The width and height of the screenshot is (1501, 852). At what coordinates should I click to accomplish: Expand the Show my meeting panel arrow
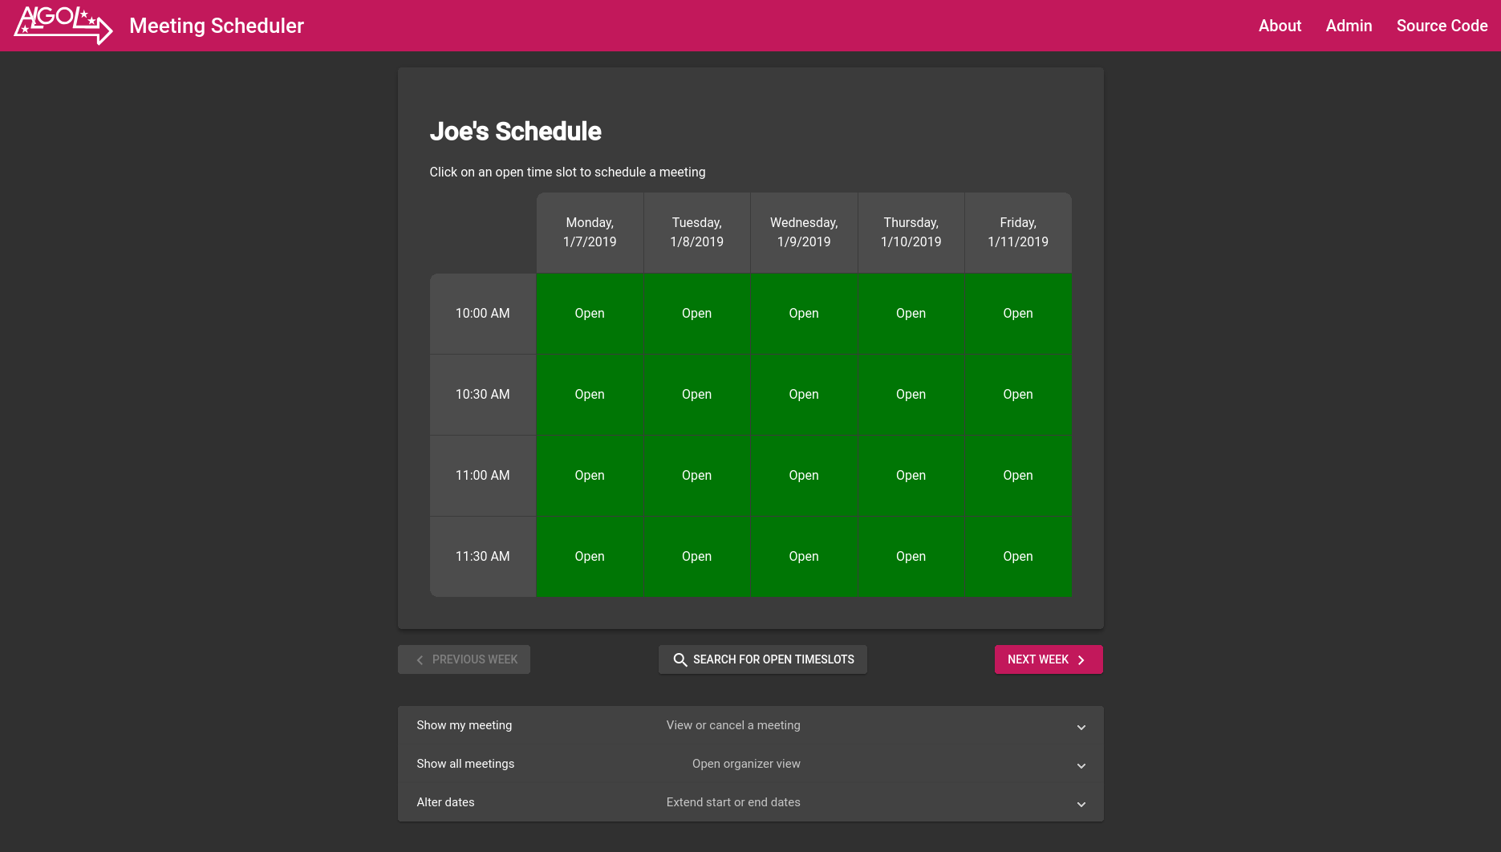coord(1081,727)
